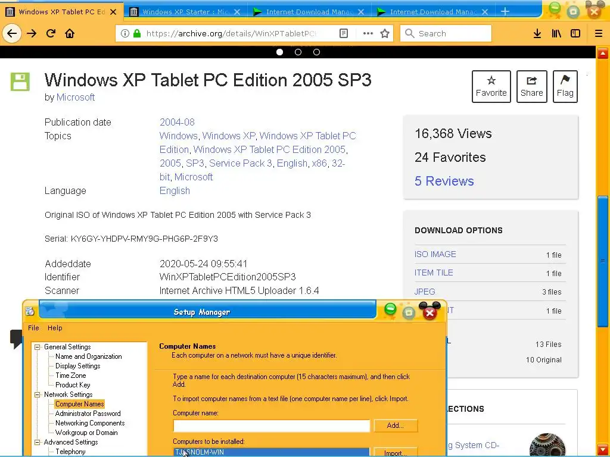Go back using browser back arrow
610x457 pixels.
(x=12, y=33)
